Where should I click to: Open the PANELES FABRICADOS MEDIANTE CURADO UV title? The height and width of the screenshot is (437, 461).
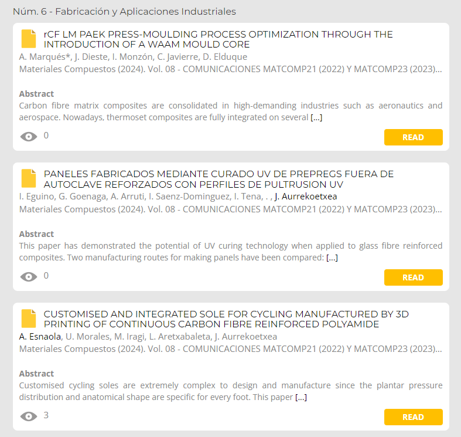(x=218, y=179)
